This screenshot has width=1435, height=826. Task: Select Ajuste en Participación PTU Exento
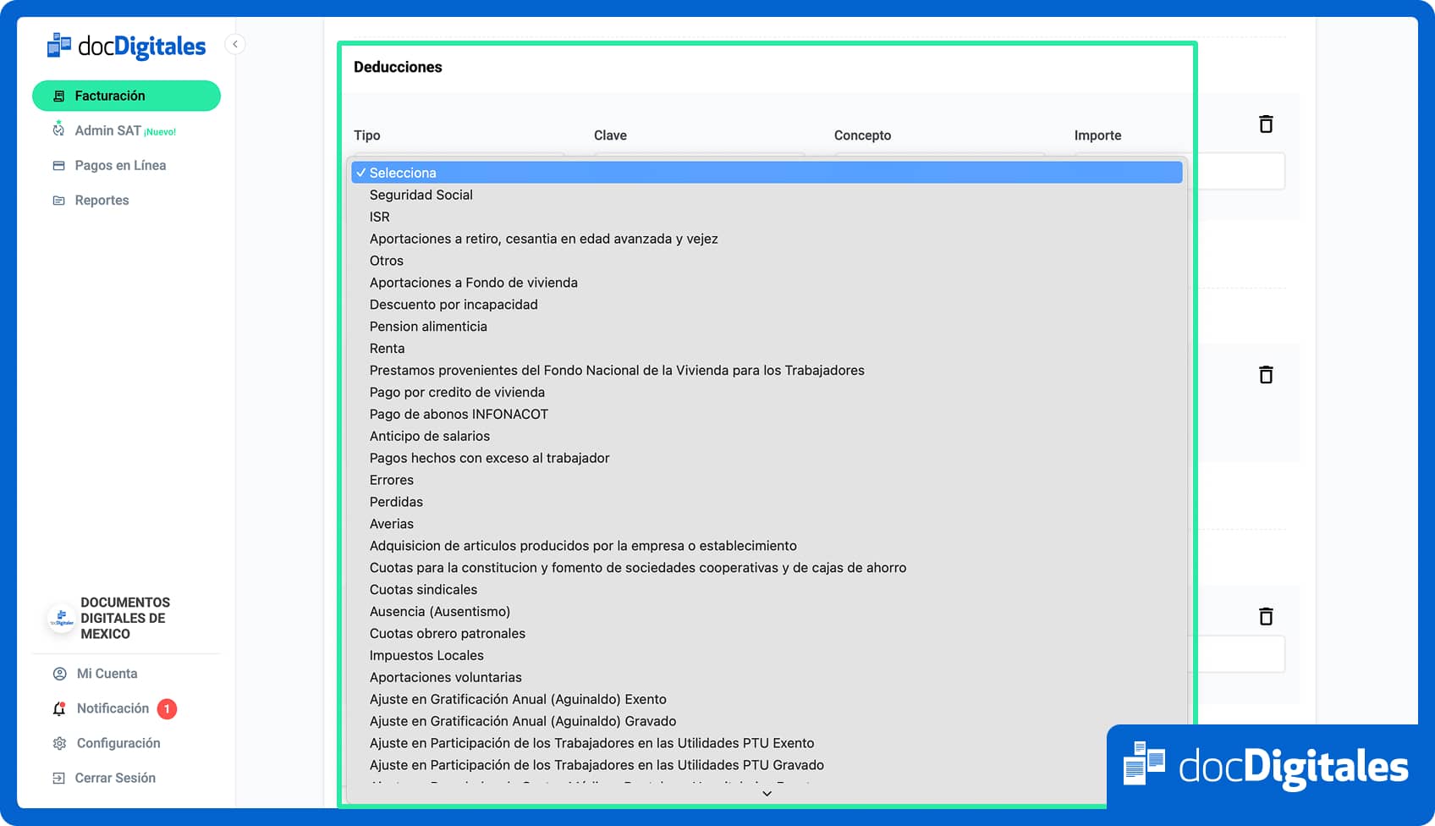[x=767, y=745]
